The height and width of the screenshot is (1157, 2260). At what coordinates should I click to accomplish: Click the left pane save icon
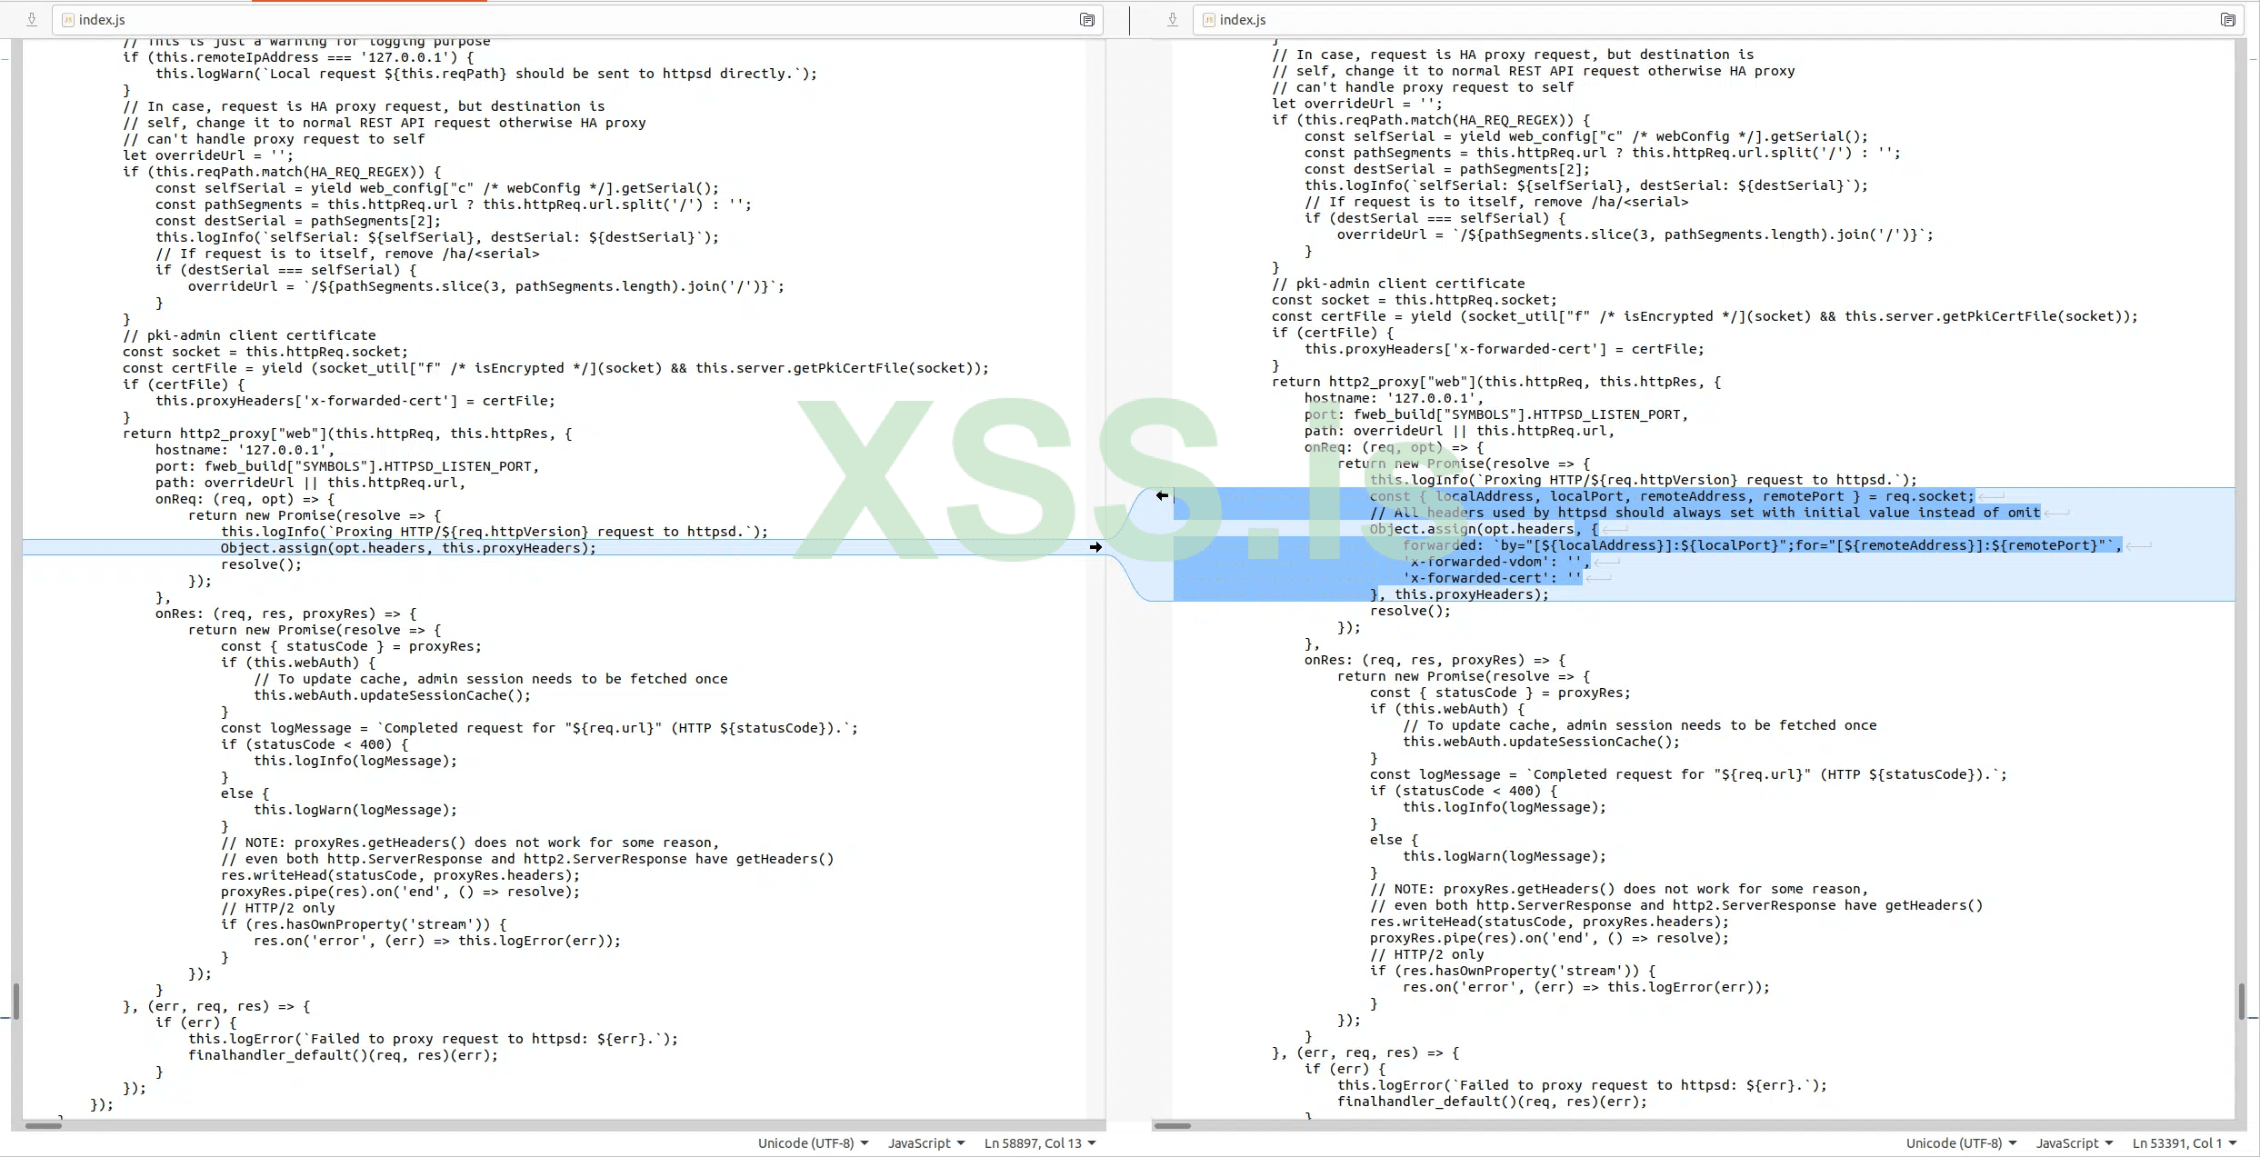pyautogui.click(x=32, y=19)
